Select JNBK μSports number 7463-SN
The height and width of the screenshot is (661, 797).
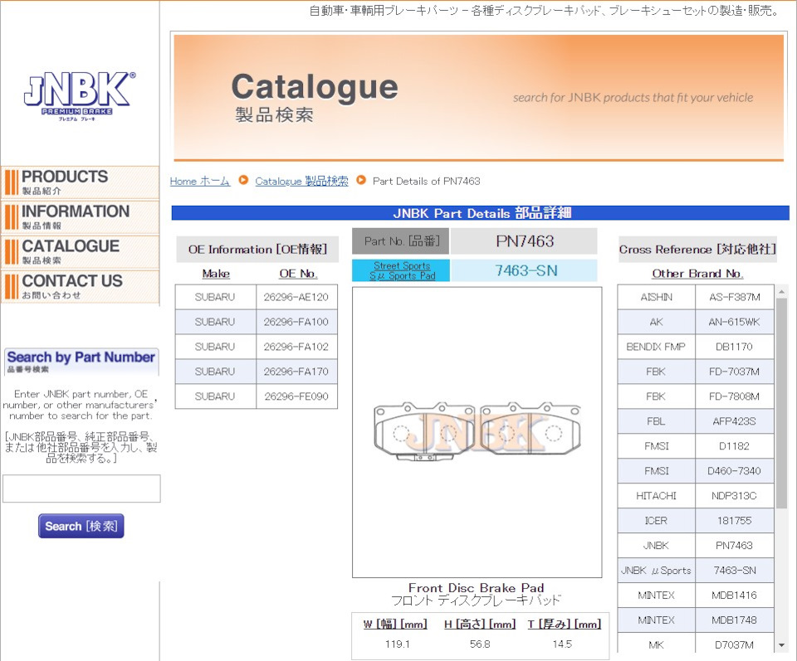735,571
